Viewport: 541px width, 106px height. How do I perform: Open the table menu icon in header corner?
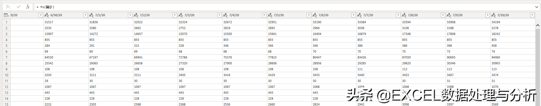coord(6,15)
